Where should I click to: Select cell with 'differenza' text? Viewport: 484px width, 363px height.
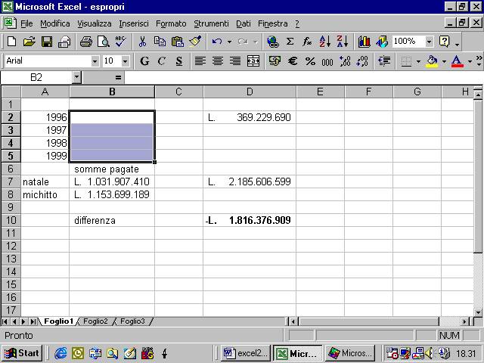click(112, 220)
